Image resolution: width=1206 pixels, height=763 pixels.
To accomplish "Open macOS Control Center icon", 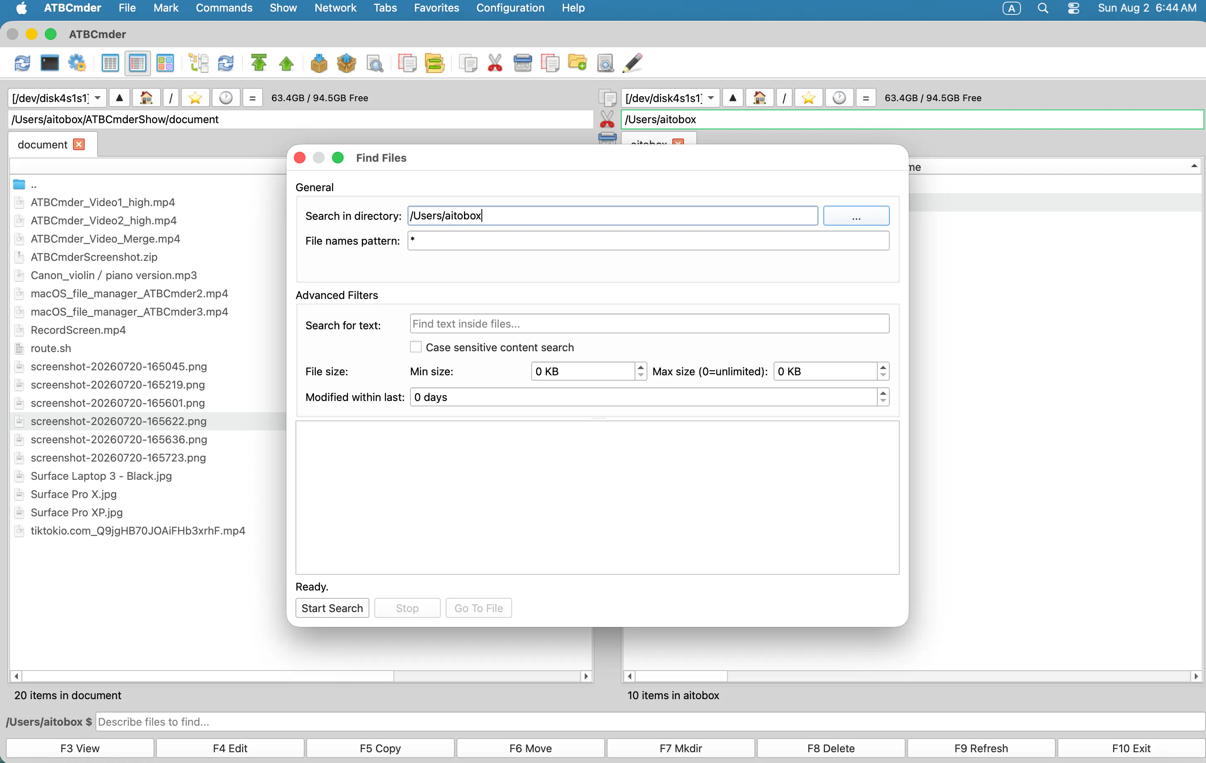I will 1073,8.
